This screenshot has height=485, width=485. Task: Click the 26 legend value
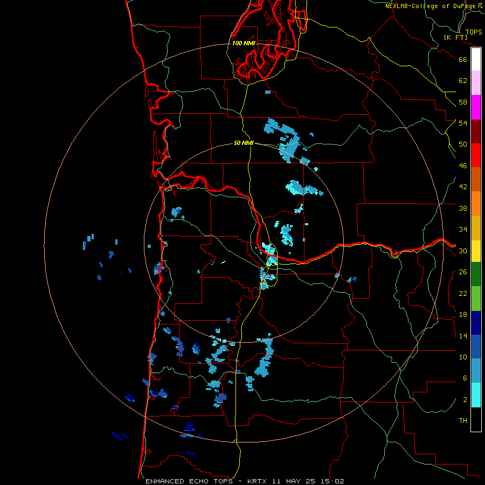click(x=463, y=272)
